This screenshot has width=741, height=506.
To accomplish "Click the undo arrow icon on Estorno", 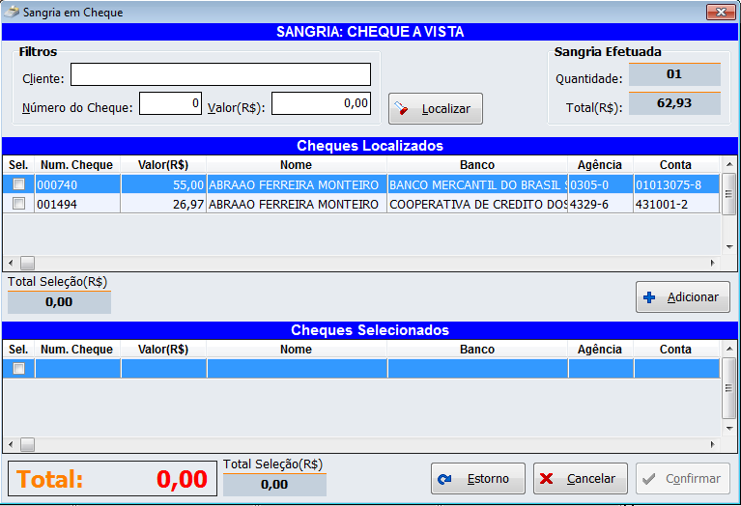I will click(445, 479).
